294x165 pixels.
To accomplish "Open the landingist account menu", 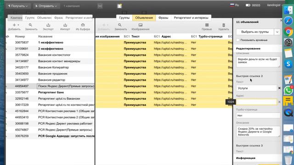I will pos(274,5).
